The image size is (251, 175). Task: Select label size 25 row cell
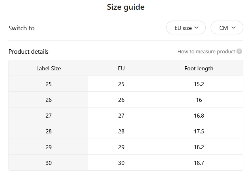click(x=49, y=84)
